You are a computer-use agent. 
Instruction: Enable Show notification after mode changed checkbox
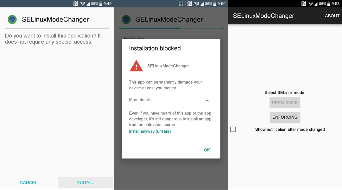click(233, 129)
